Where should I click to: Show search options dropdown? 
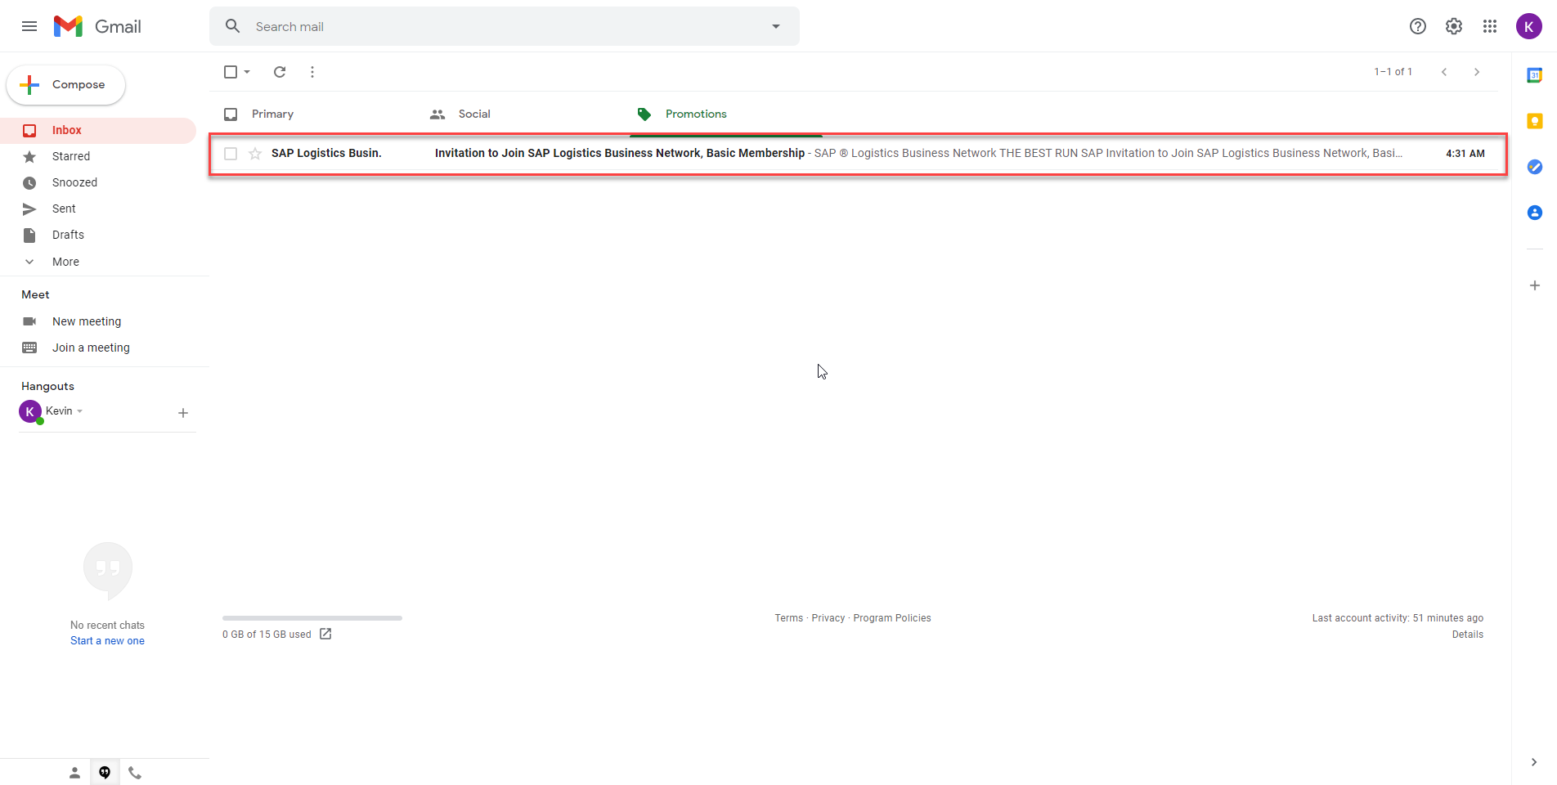776,26
